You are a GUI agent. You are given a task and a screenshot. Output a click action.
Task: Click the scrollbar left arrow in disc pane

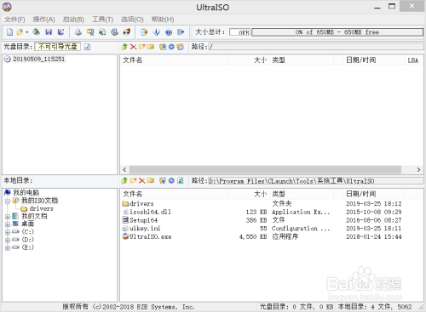[x=124, y=169]
